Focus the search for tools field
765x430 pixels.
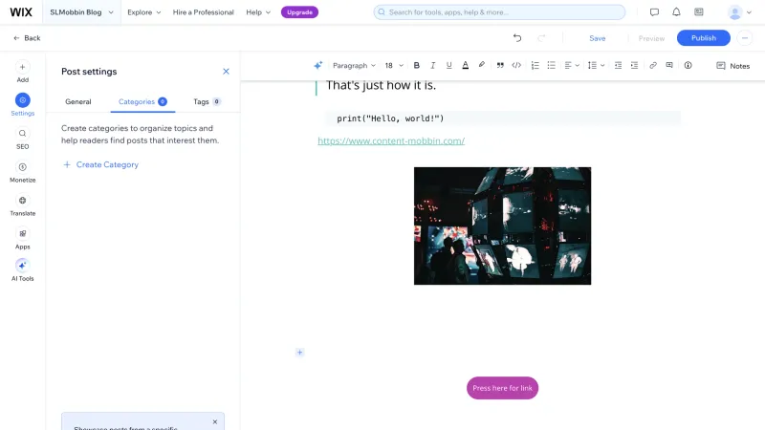tap(499, 12)
